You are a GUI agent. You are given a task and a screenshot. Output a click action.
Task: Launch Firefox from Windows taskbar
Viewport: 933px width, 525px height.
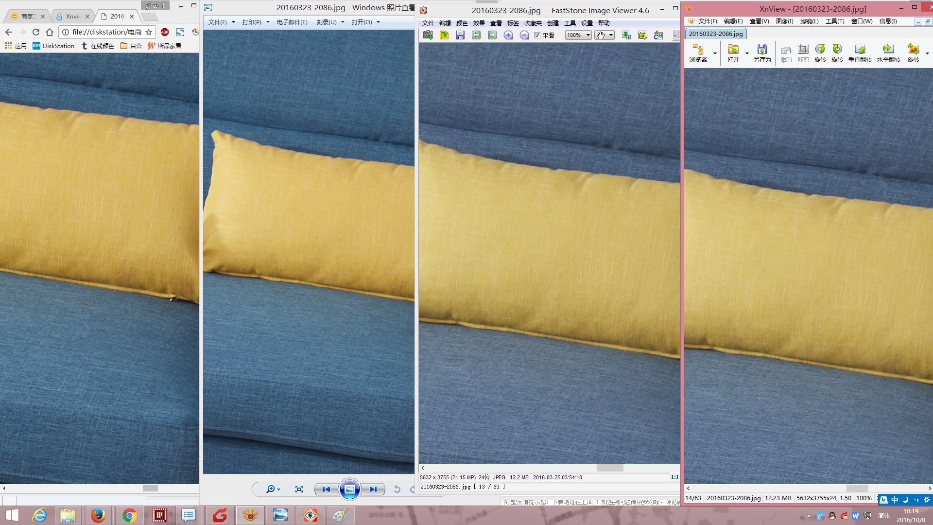(x=98, y=515)
